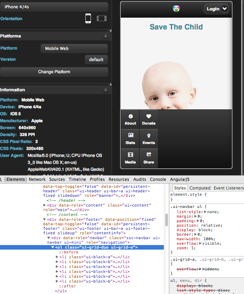Screen dimensions: 244x294
Task: Toggle the Information panel collapse icon
Action: coord(106,90)
